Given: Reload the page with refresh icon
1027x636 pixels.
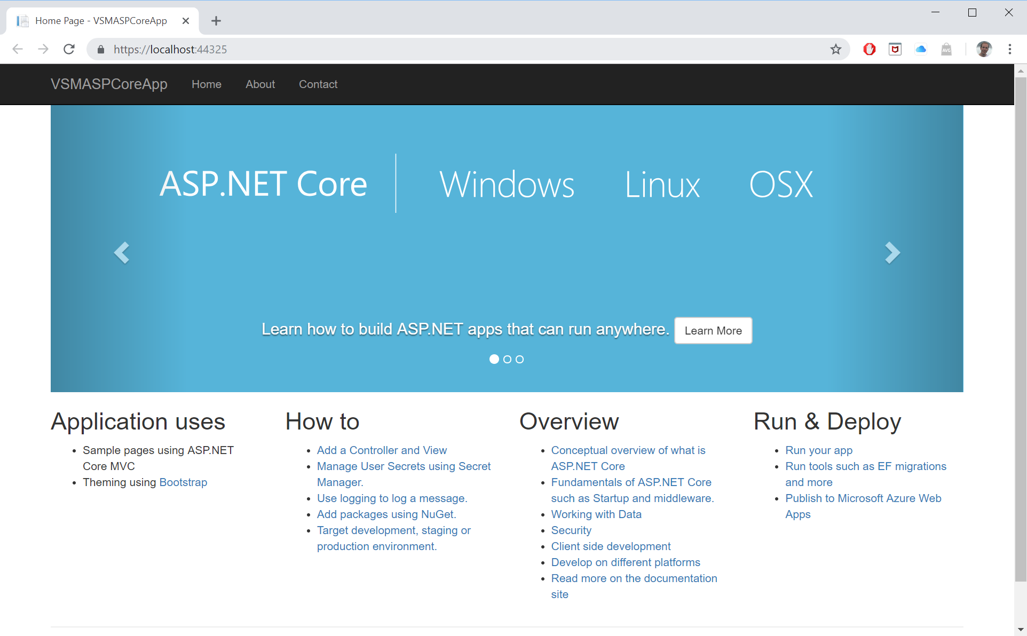Looking at the screenshot, I should 69,49.
